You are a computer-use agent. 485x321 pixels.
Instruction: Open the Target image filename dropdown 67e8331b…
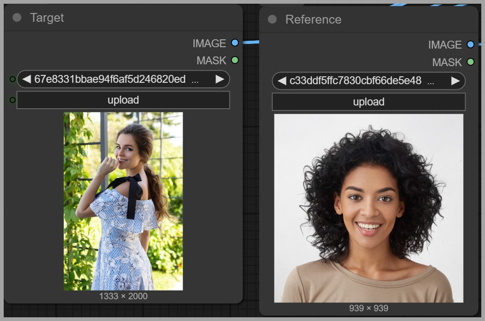[x=116, y=79]
